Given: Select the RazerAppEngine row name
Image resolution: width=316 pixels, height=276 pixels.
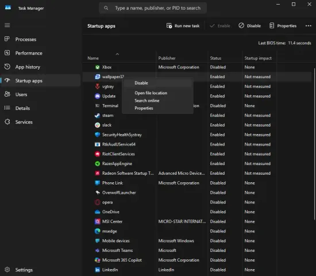Looking at the screenshot, I should [x=117, y=164].
